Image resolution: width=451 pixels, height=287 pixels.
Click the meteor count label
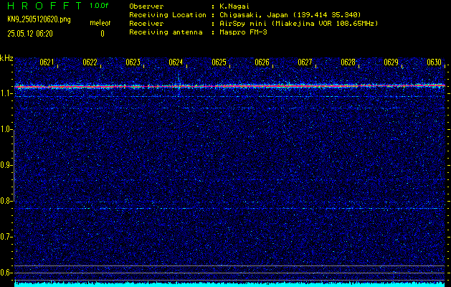click(x=100, y=23)
